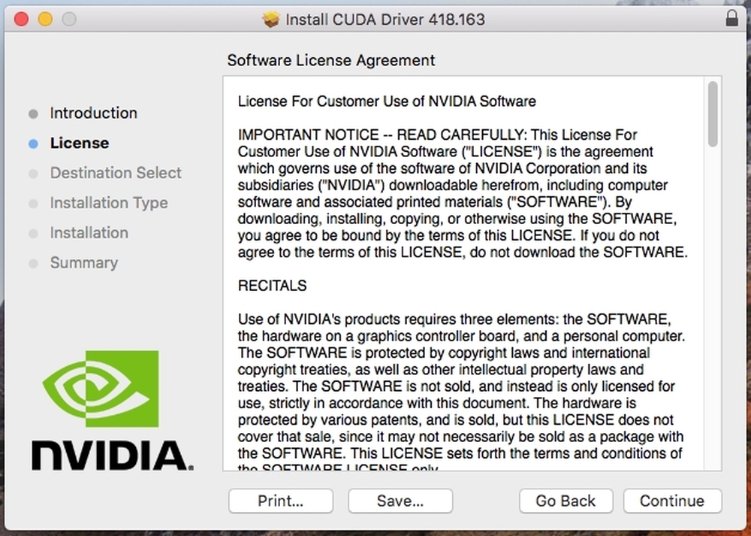Click 'IMPORTANT NOTICE -- READ CAREFULLY' text
Screen dimensions: 751x536
(381, 135)
